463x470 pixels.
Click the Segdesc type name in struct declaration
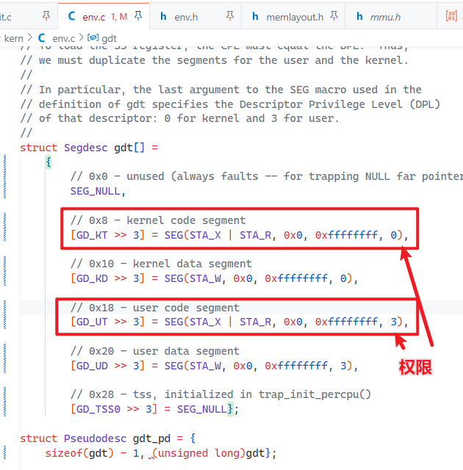click(85, 147)
